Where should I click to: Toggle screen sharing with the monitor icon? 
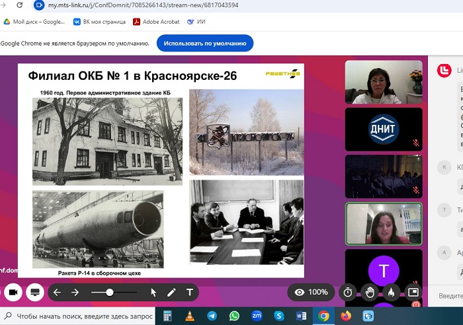[x=35, y=292]
